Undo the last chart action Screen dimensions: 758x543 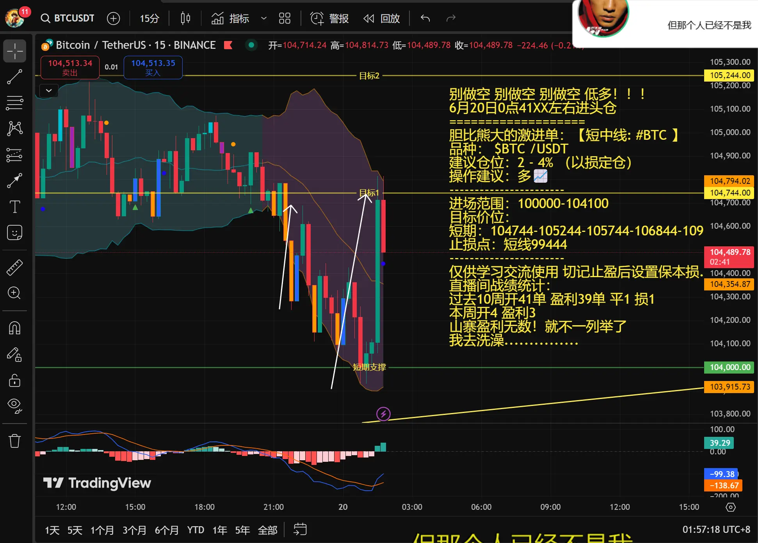(x=425, y=18)
